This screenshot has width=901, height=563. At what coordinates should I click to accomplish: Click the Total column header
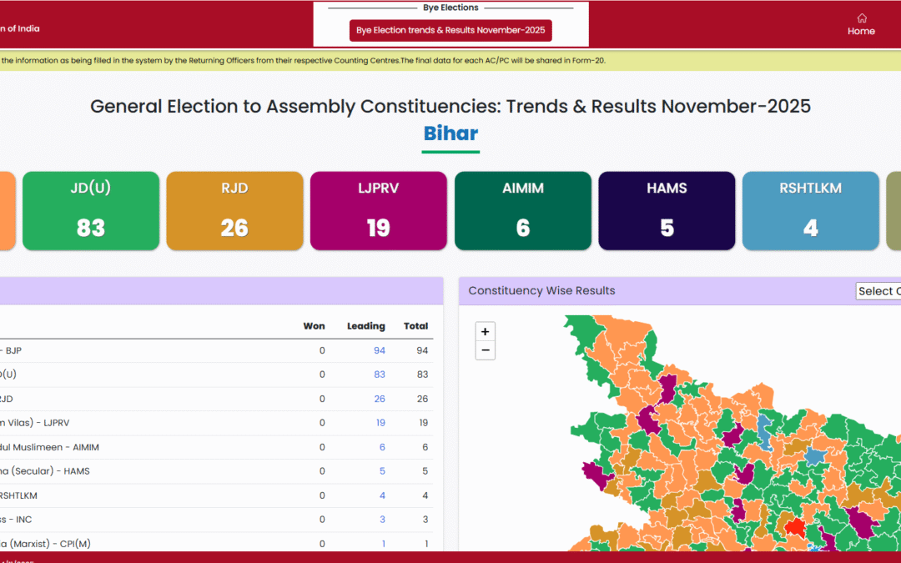[415, 326]
